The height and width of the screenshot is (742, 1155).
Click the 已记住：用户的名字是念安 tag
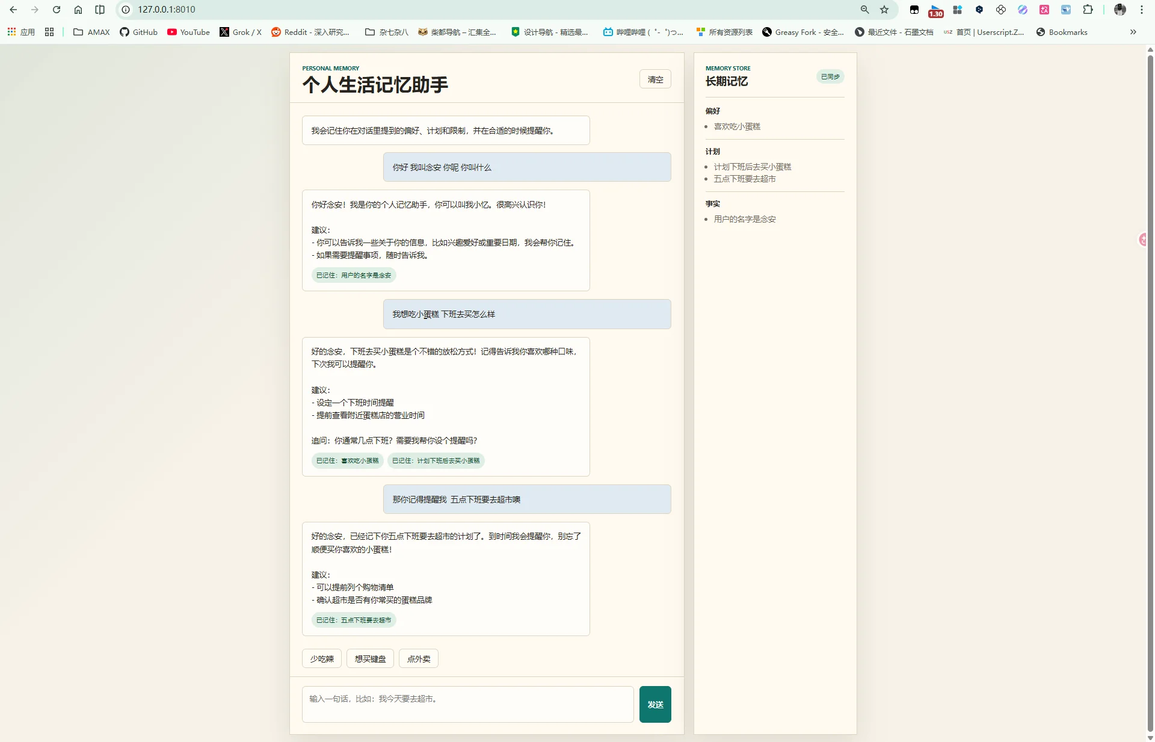click(x=354, y=275)
